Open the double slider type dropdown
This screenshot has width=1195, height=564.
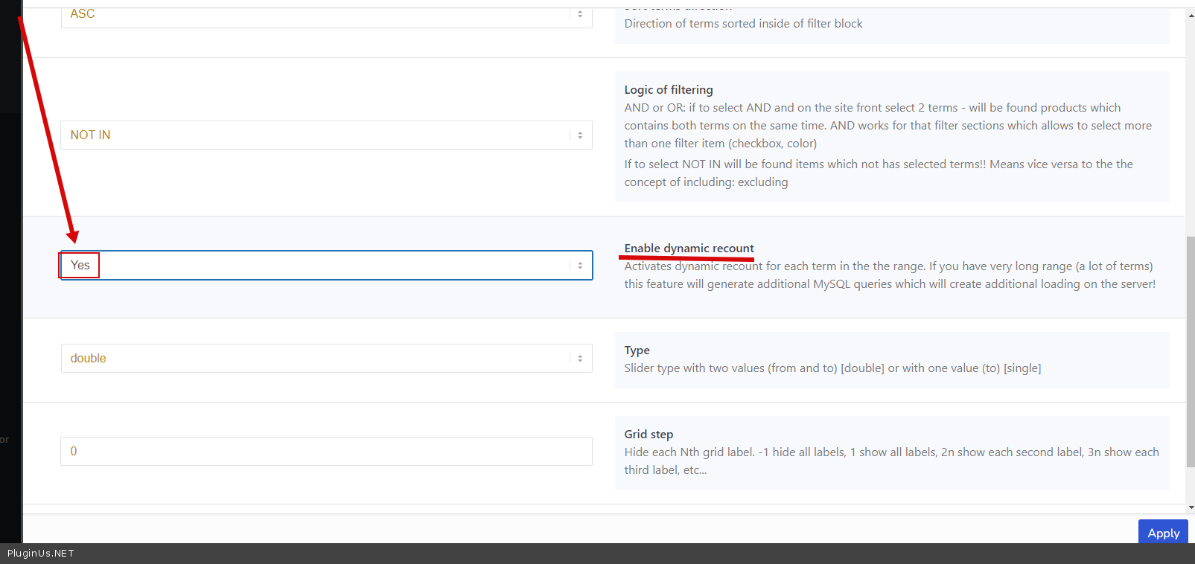click(313, 359)
